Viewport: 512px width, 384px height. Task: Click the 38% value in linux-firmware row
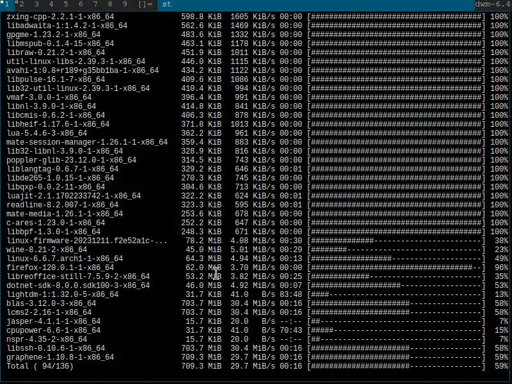coord(502,241)
